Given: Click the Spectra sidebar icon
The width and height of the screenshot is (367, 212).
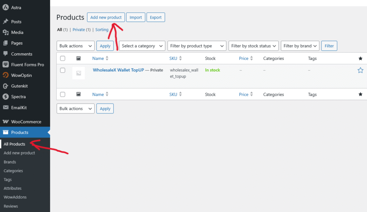Looking at the screenshot, I should tap(5, 97).
